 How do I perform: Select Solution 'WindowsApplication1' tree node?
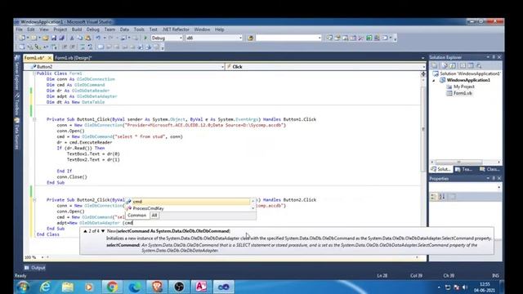[x=467, y=73]
